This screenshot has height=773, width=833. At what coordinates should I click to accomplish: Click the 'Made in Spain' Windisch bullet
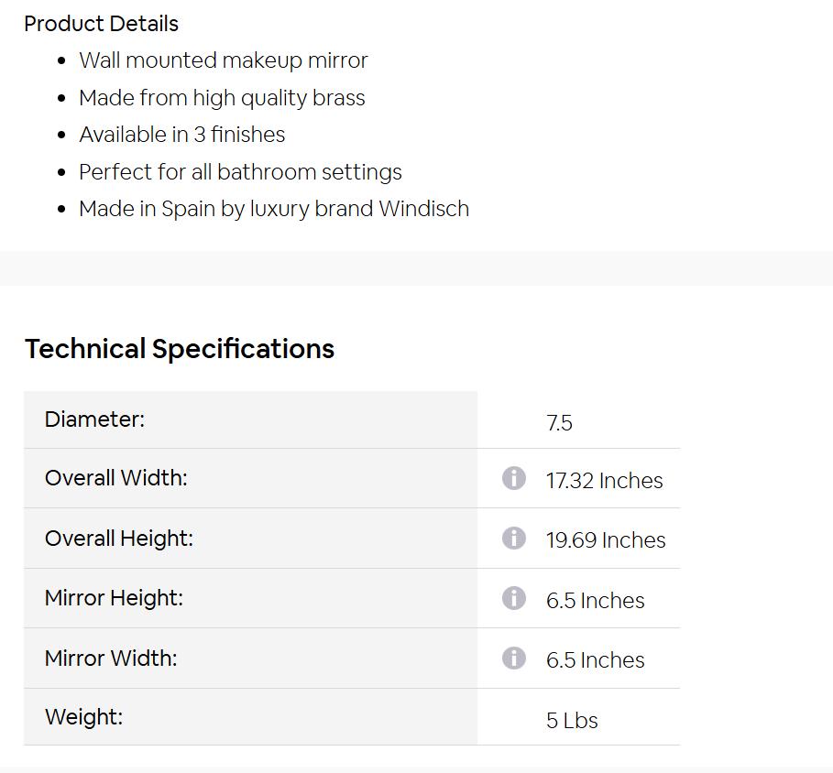coord(274,209)
